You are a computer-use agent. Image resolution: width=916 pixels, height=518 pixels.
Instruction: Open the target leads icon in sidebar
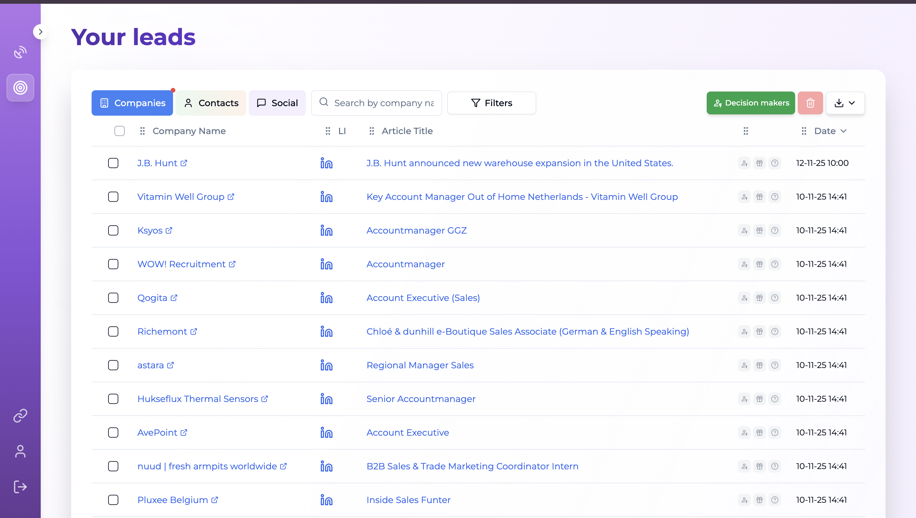pos(20,88)
